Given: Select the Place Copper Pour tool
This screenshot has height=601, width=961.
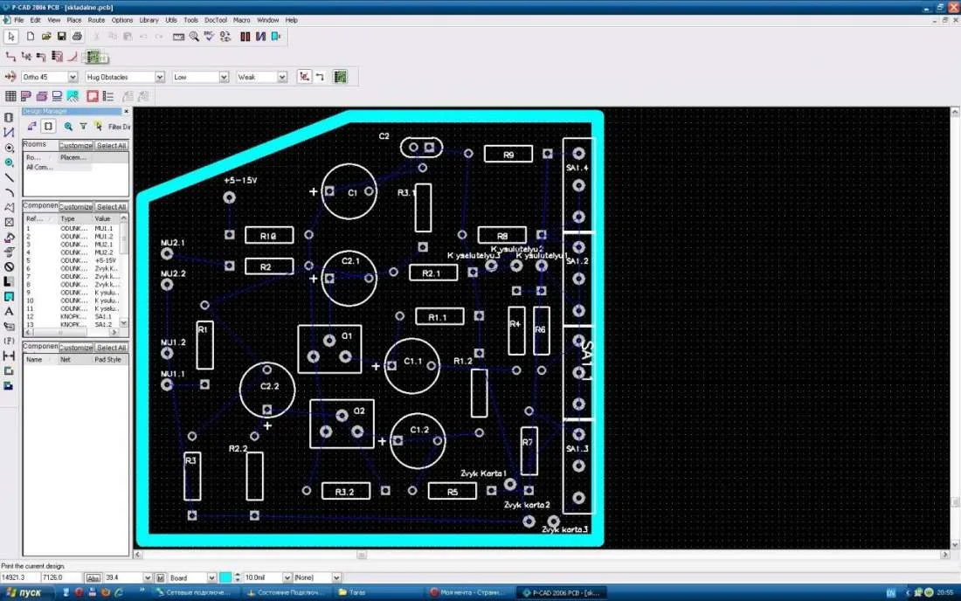Looking at the screenshot, I should click(x=10, y=237).
